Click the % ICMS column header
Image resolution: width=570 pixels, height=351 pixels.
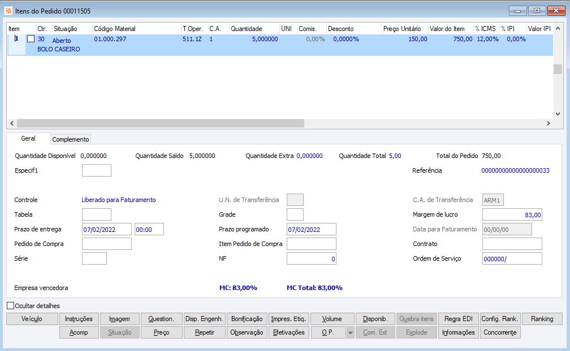click(486, 29)
